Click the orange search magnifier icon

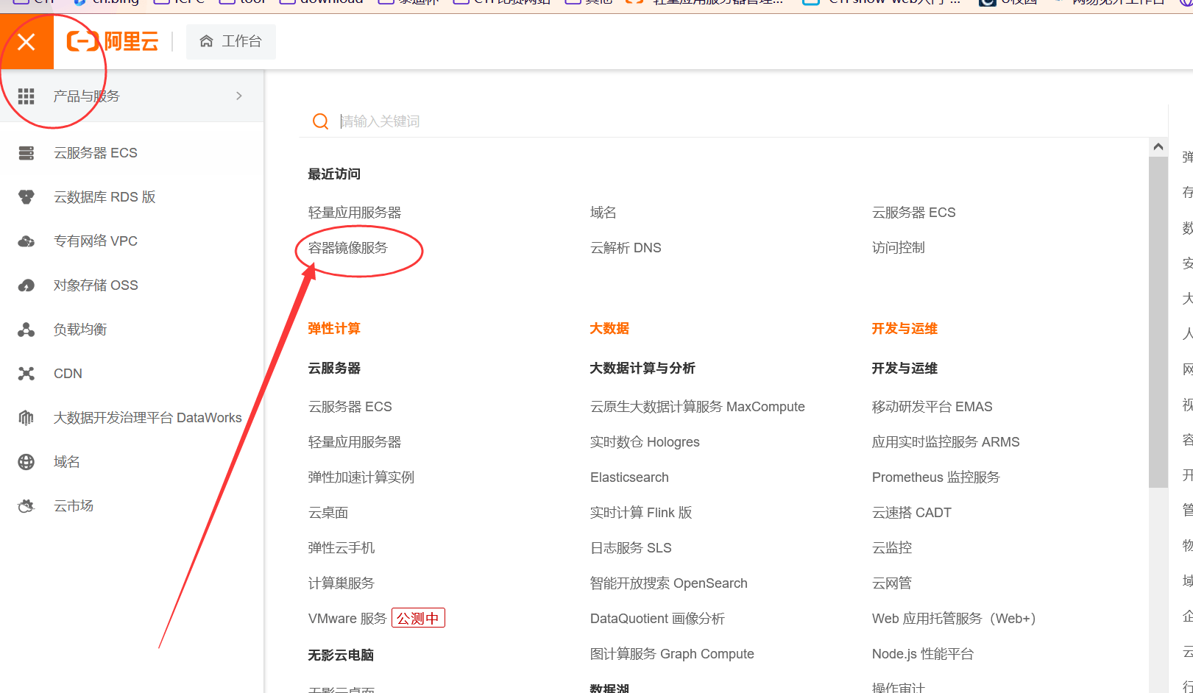tap(320, 121)
